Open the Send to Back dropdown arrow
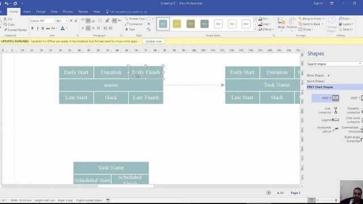This screenshot has width=363, height=204. [323, 24]
